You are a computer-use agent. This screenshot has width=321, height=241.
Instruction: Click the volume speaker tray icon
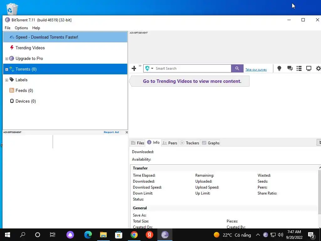281,235
